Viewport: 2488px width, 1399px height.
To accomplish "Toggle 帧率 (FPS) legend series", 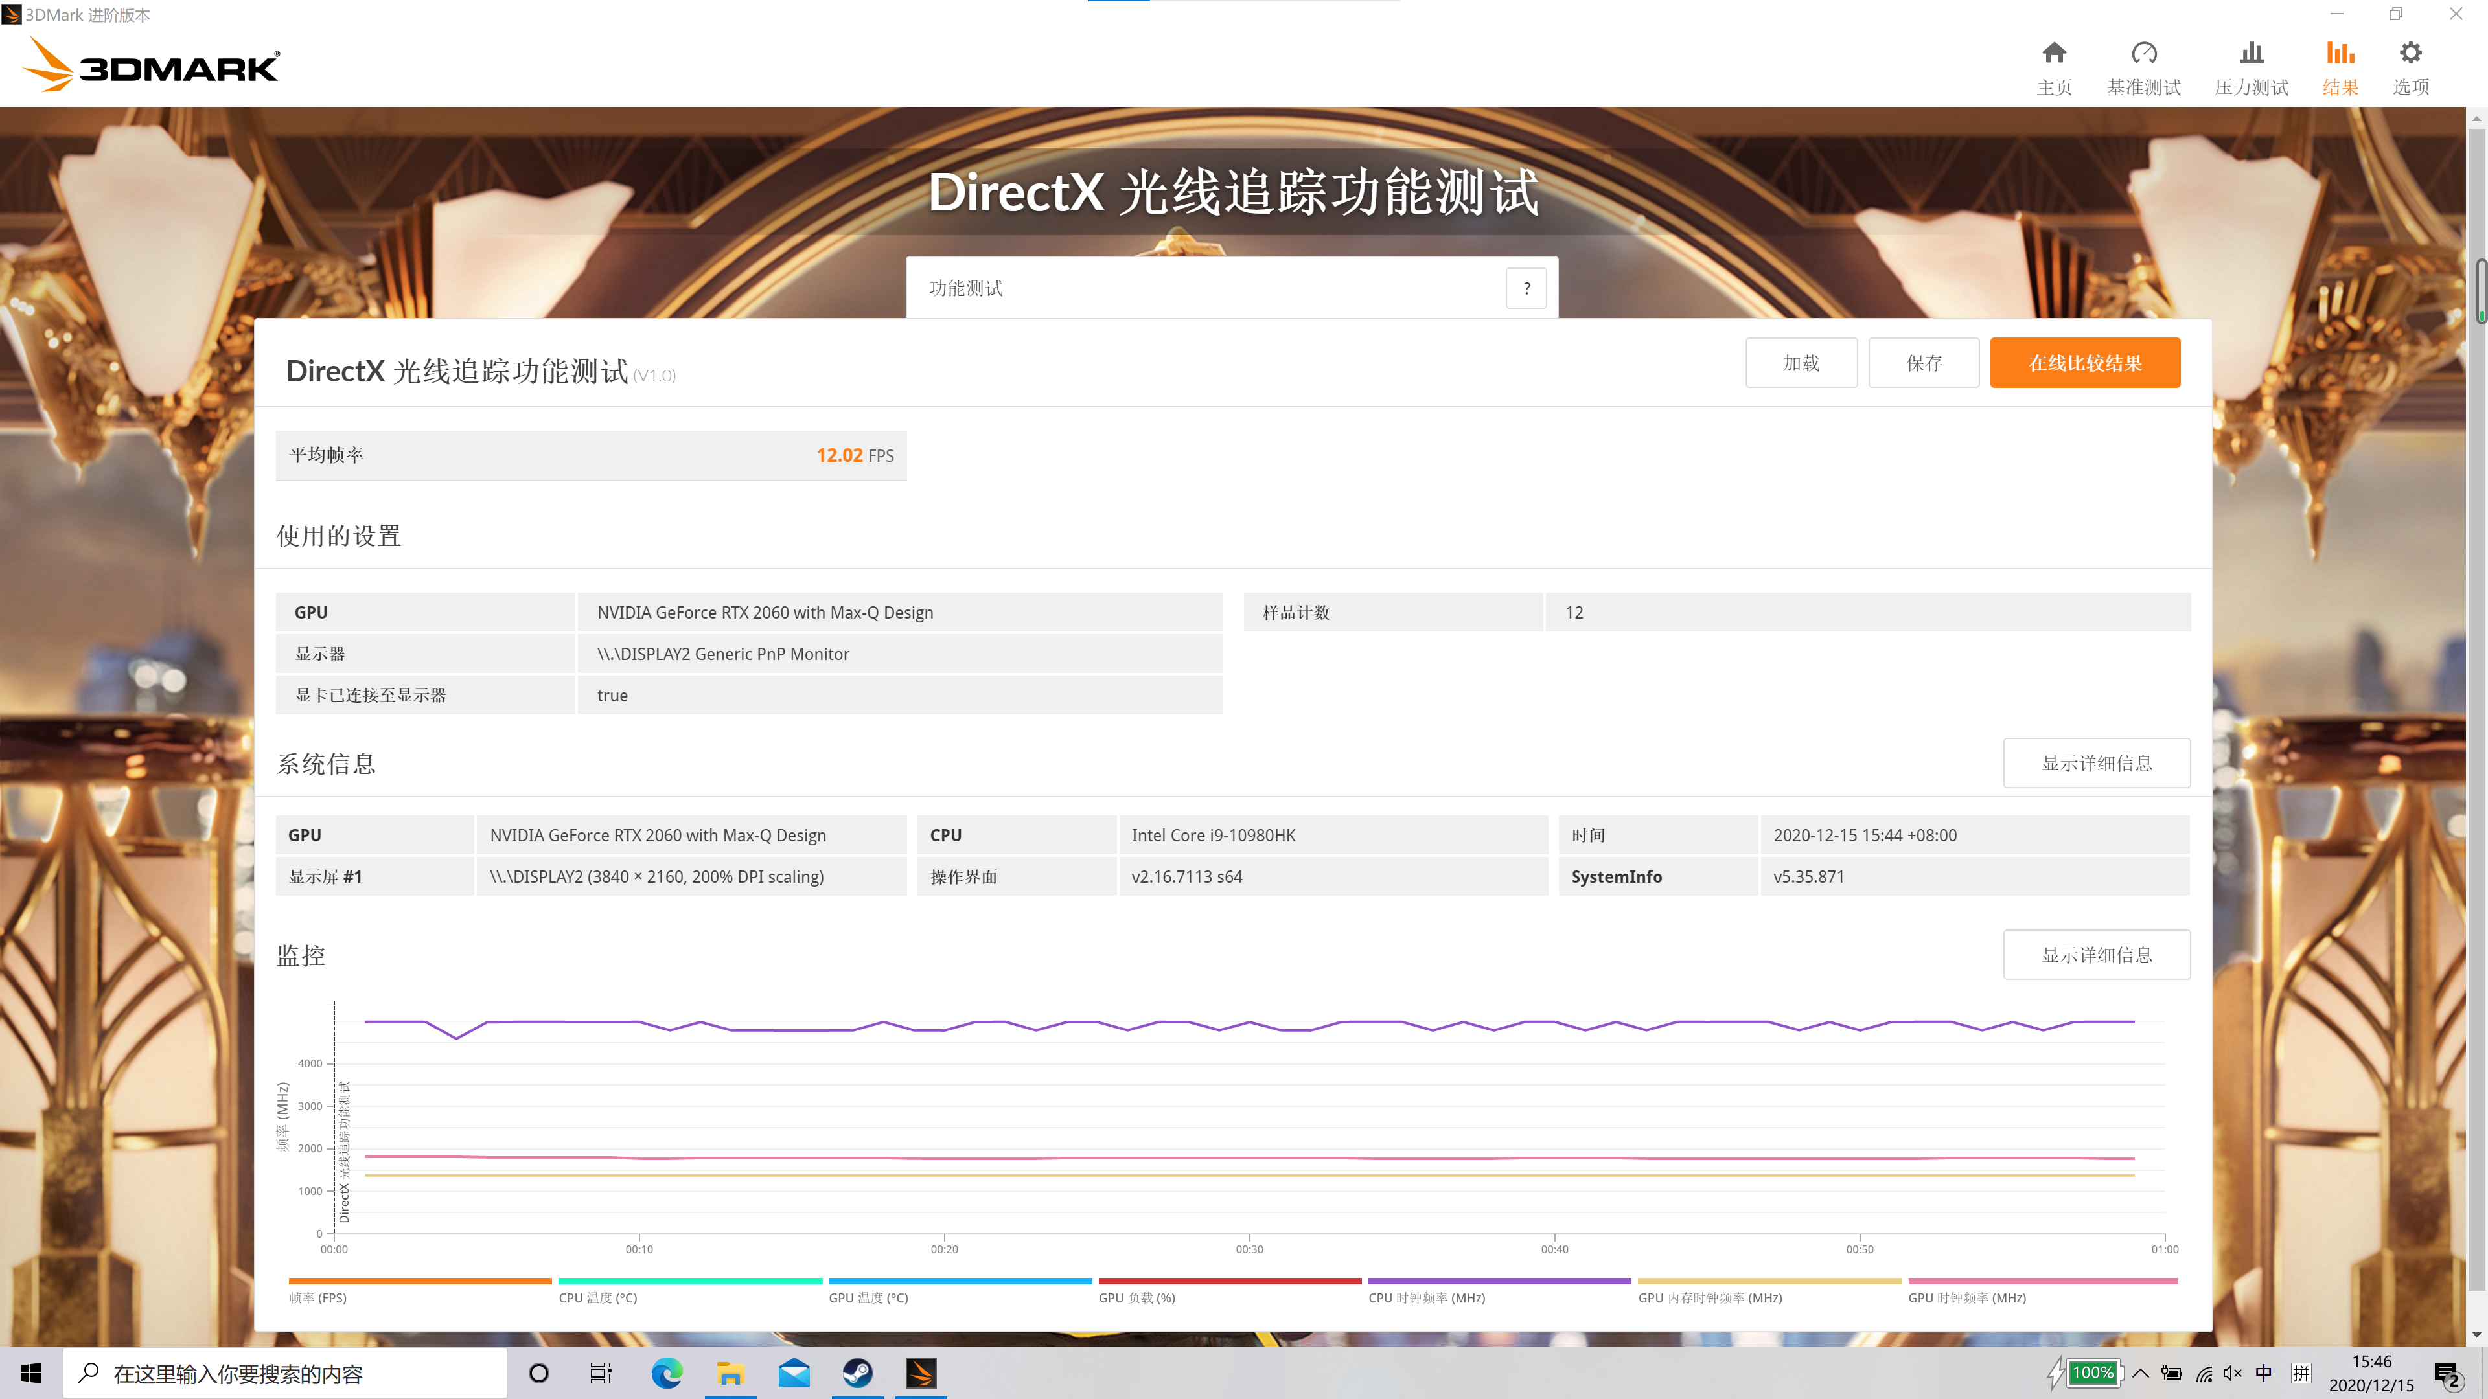I will [x=420, y=1291].
